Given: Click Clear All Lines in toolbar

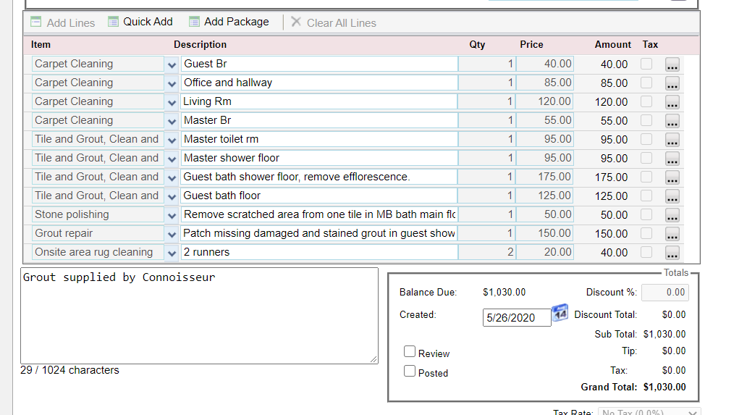Looking at the screenshot, I should coord(334,22).
